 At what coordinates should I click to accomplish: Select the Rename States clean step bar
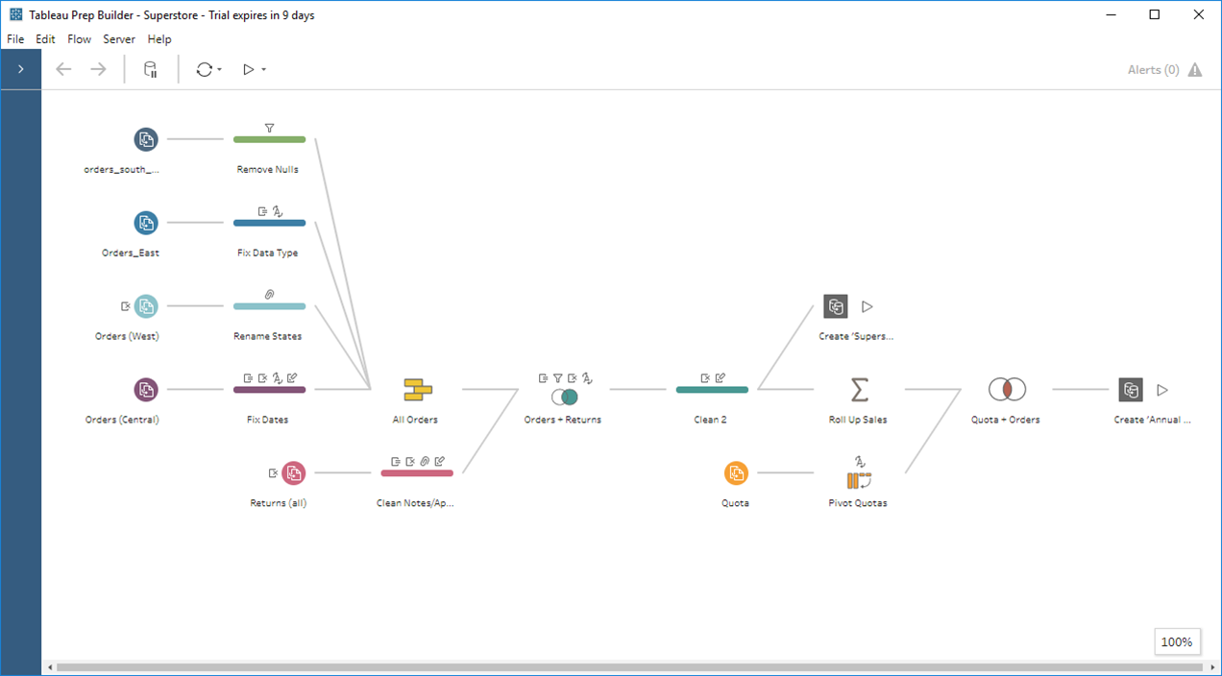coord(269,306)
